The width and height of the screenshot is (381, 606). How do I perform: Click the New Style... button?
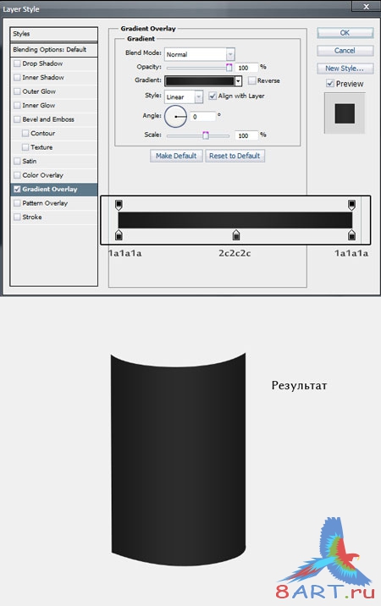click(345, 69)
